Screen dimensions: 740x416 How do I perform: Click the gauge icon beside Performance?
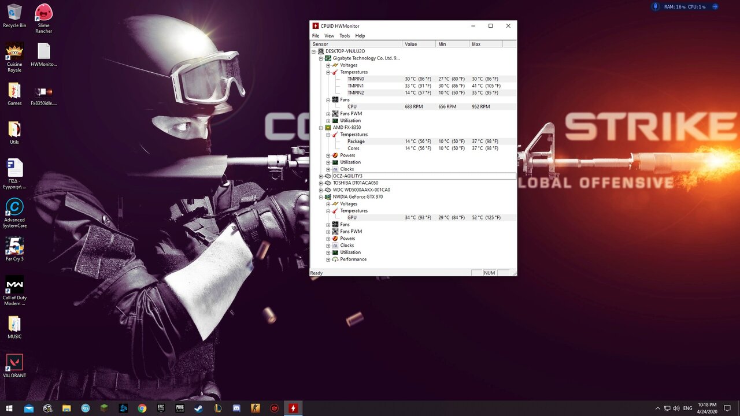tap(335, 259)
